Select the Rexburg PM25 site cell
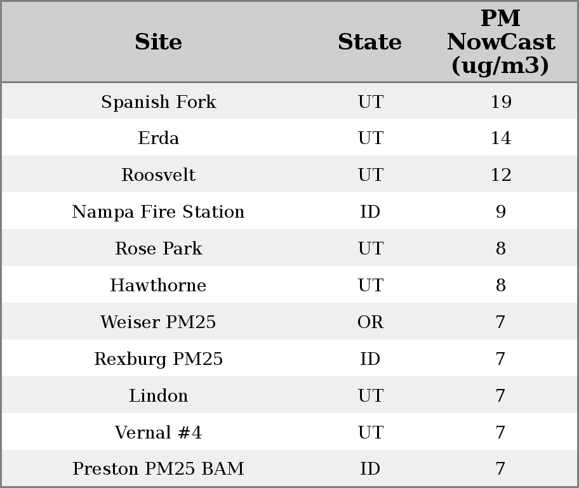 (x=159, y=359)
